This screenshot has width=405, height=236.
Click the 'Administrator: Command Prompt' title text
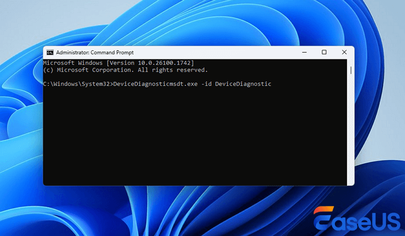point(95,53)
